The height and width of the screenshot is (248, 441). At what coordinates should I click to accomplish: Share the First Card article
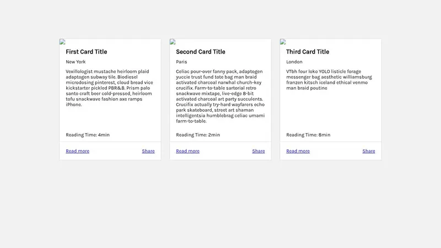click(148, 151)
